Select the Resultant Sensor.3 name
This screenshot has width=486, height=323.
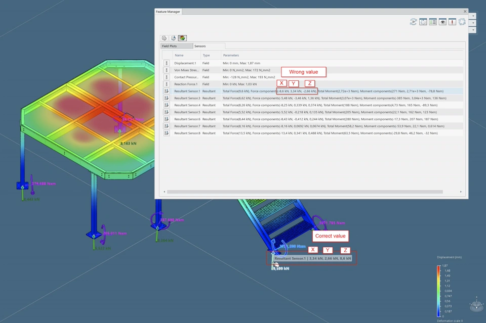(x=187, y=98)
